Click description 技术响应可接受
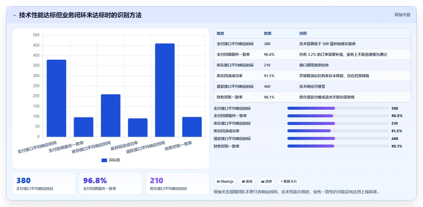Viewport: 423px width, 207px height. [312, 87]
